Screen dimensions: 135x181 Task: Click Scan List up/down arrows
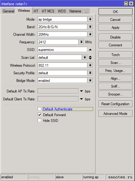90,58
